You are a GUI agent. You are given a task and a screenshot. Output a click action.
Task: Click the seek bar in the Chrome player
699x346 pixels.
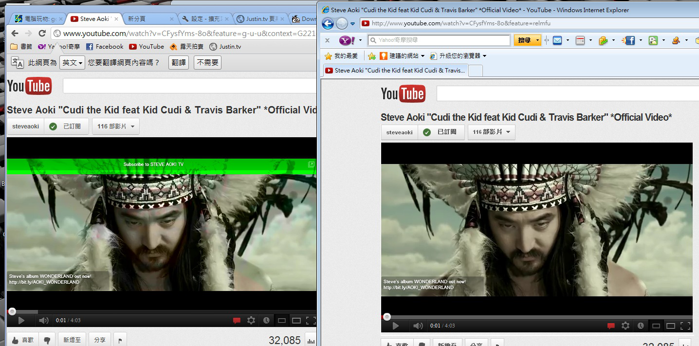162,311
